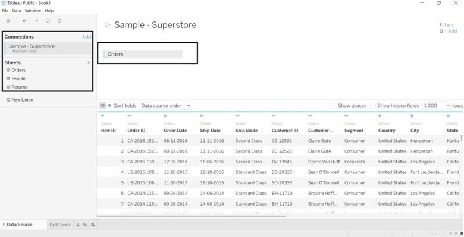Click the vertical scrollbar of the data grid

click(x=462, y=139)
